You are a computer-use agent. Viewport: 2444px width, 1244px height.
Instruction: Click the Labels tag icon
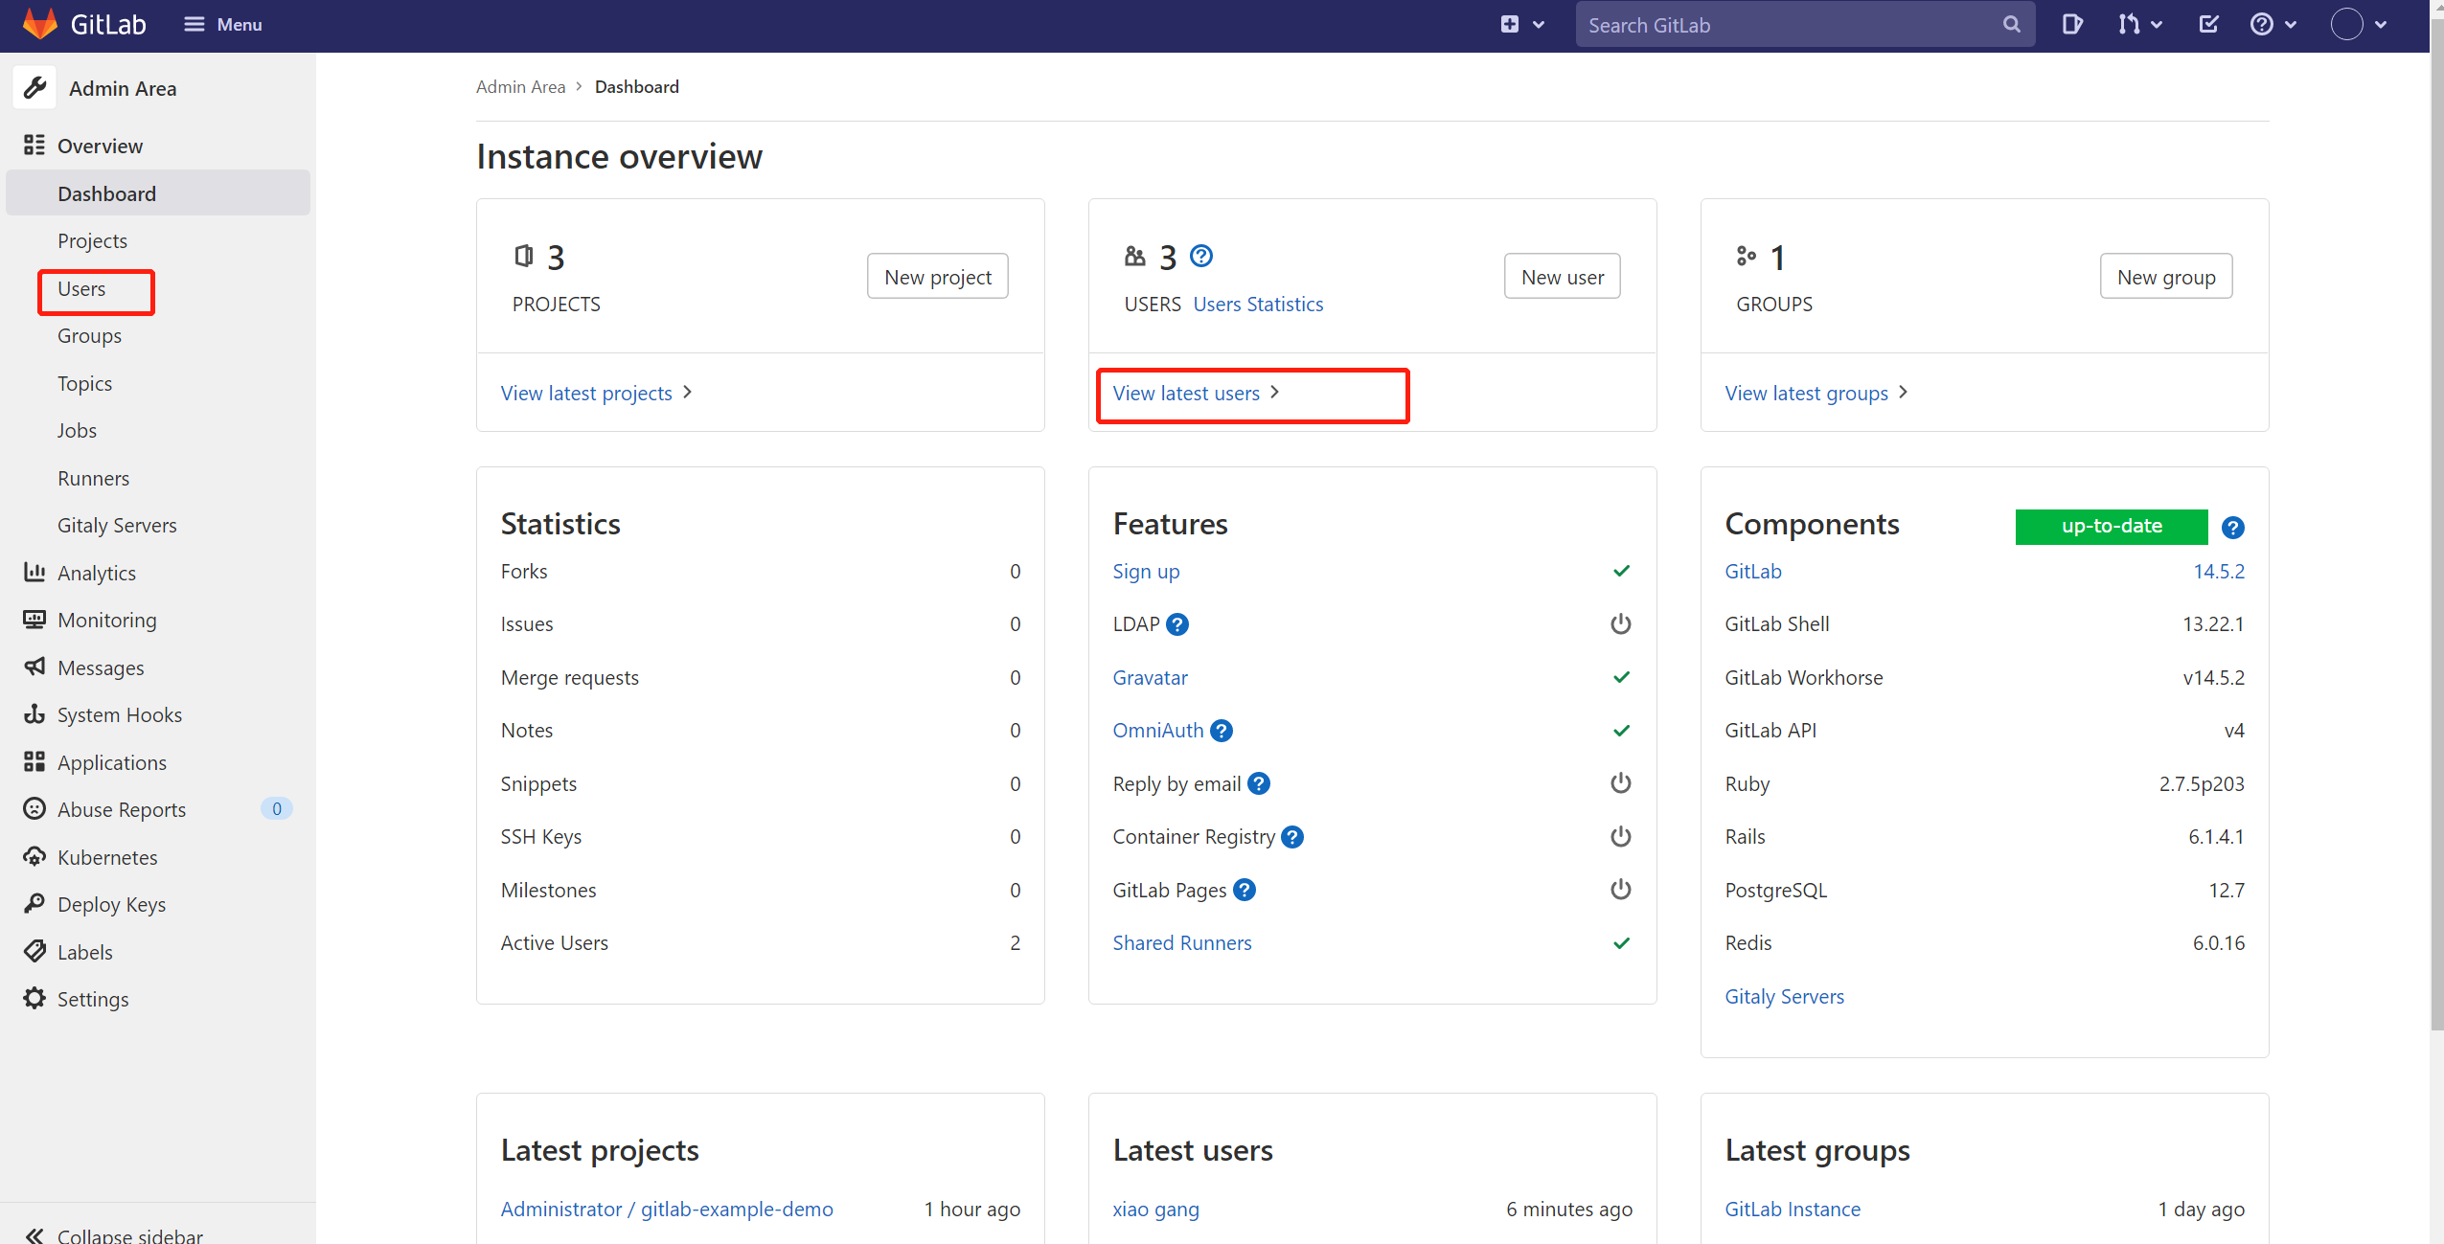click(34, 951)
